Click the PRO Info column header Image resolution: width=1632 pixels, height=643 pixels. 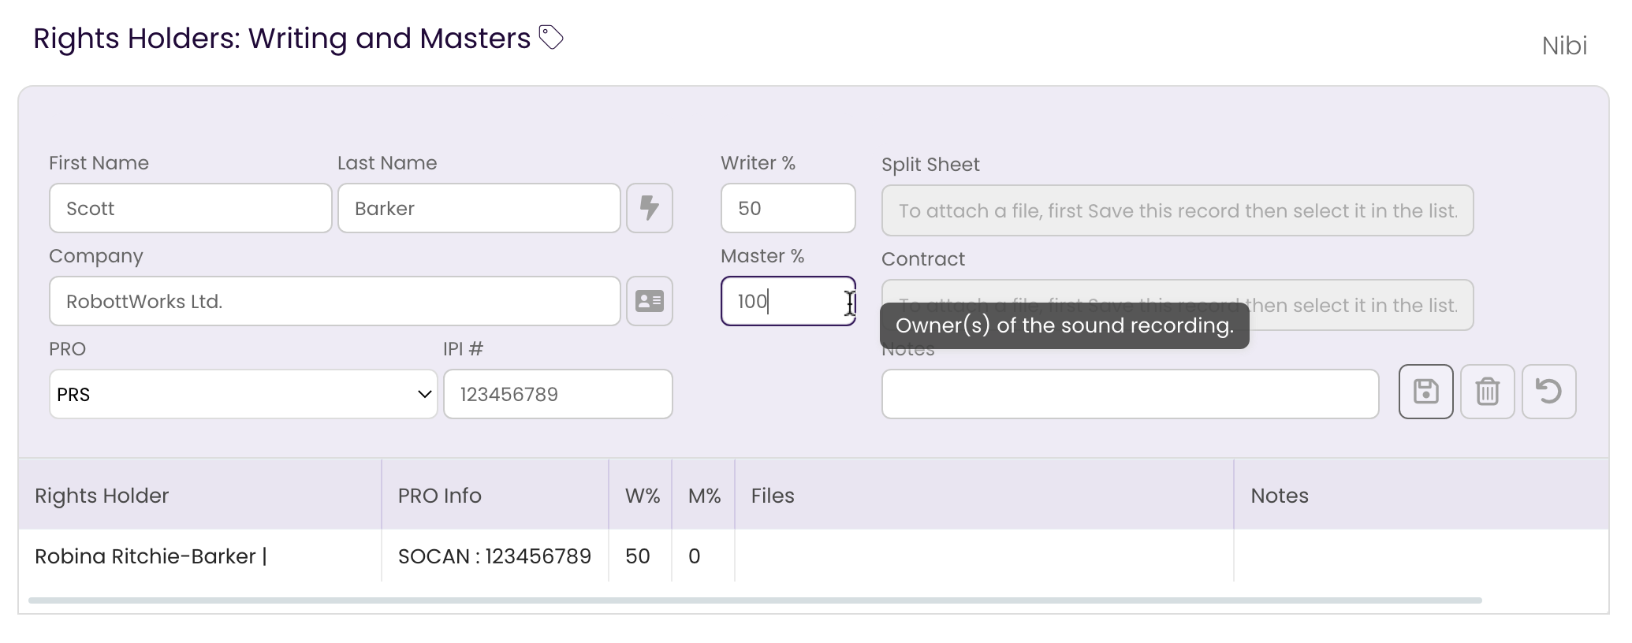coord(495,496)
